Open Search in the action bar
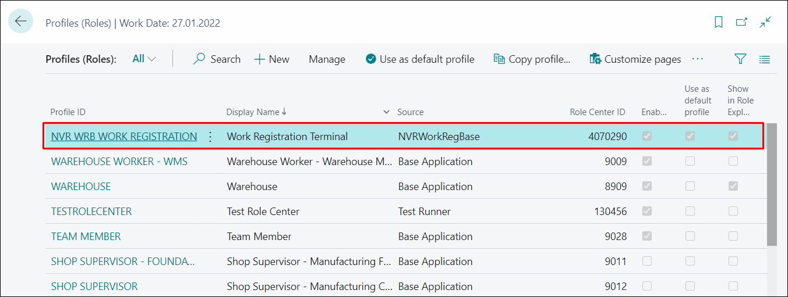 (217, 59)
